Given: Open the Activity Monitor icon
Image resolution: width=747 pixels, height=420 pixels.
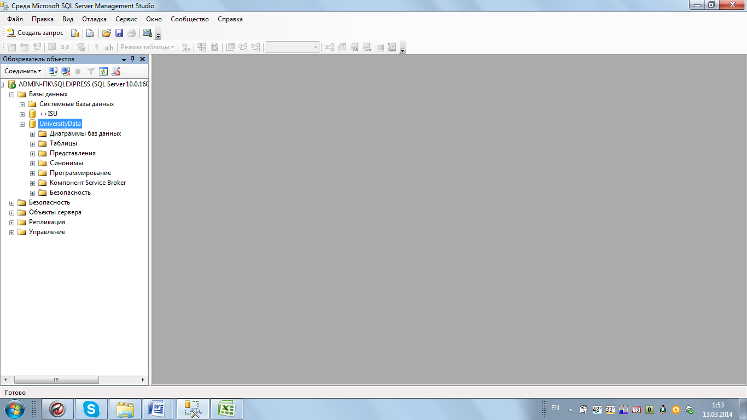Looking at the screenshot, I should coord(147,33).
